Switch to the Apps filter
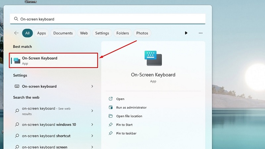The image size is (265, 149). pyautogui.click(x=41, y=33)
